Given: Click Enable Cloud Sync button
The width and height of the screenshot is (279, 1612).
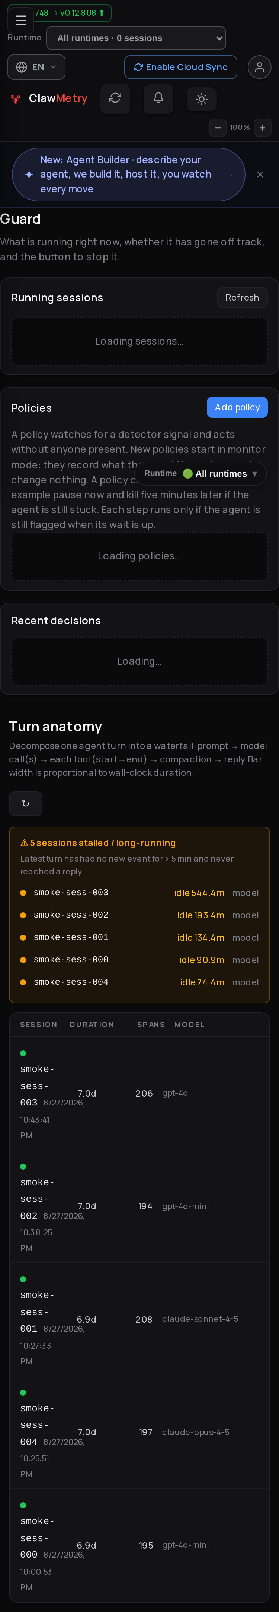Looking at the screenshot, I should pos(180,67).
